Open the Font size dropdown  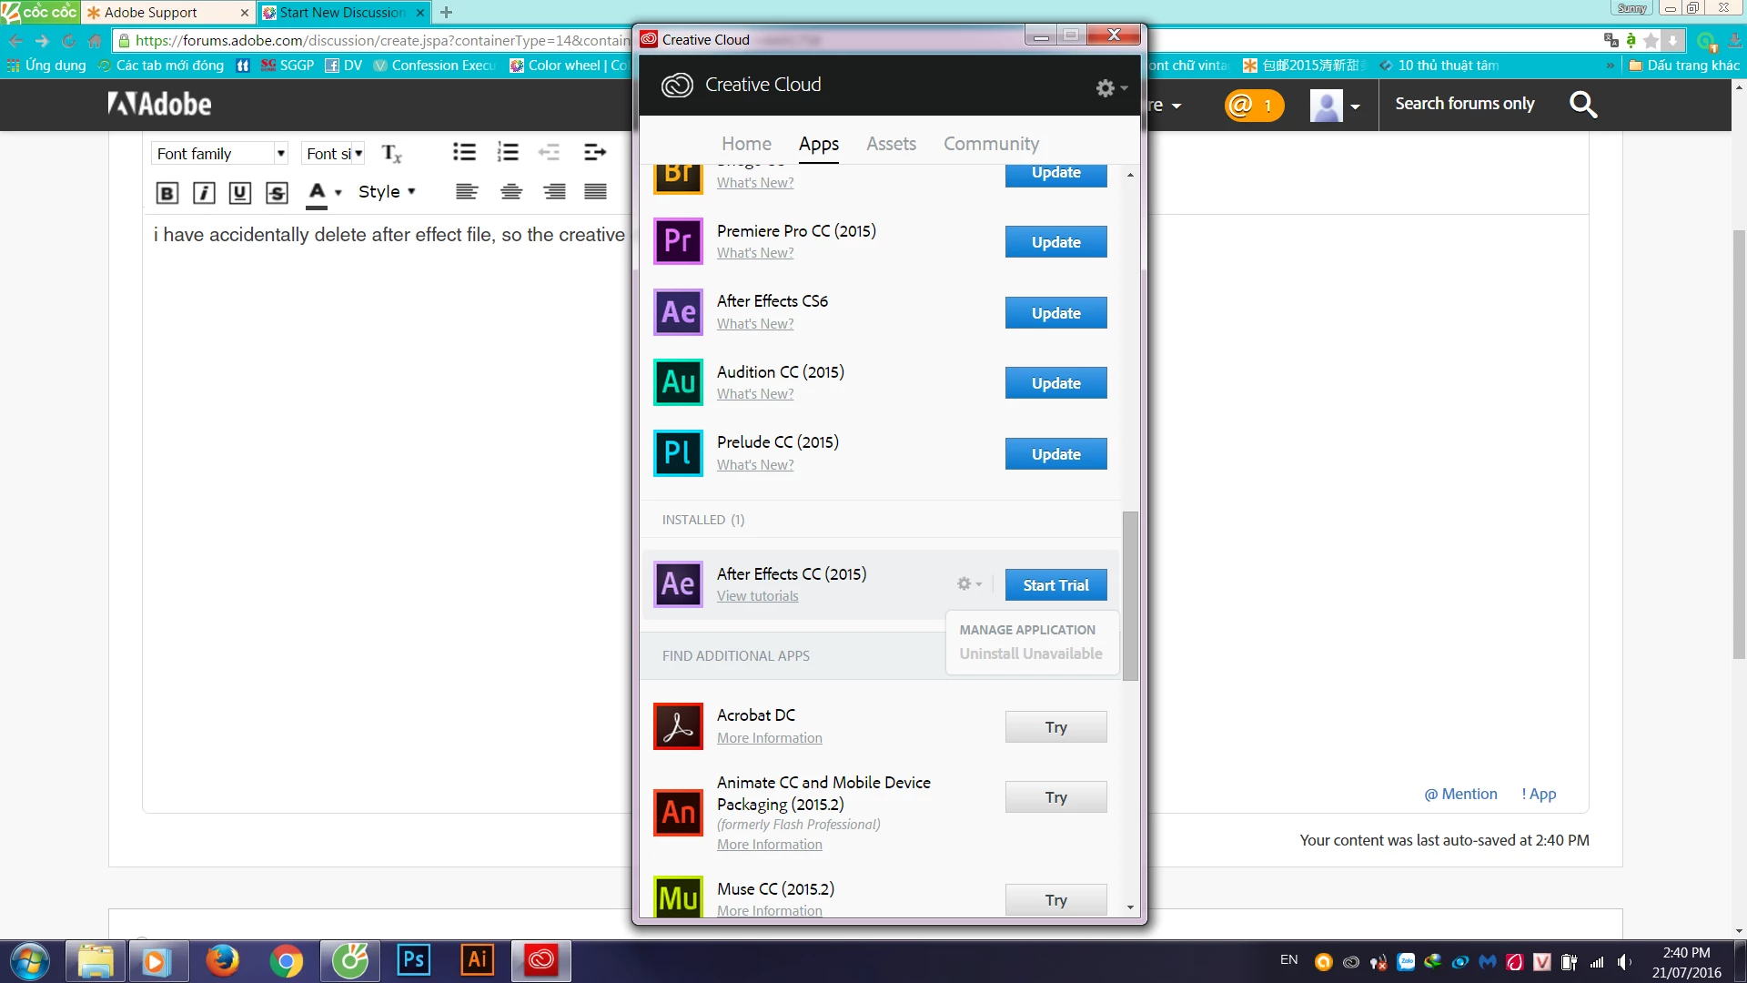334,153
